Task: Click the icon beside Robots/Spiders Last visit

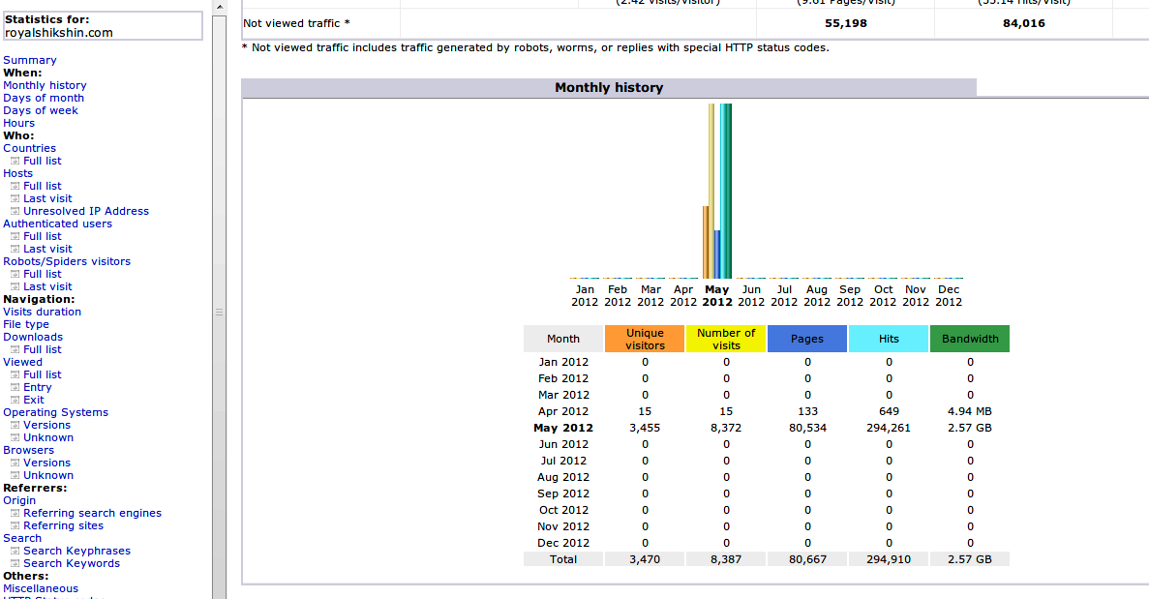Action: tap(15, 286)
